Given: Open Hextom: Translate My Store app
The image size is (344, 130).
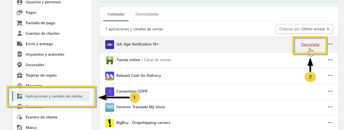Looking at the screenshot, I should [x=140, y=107].
